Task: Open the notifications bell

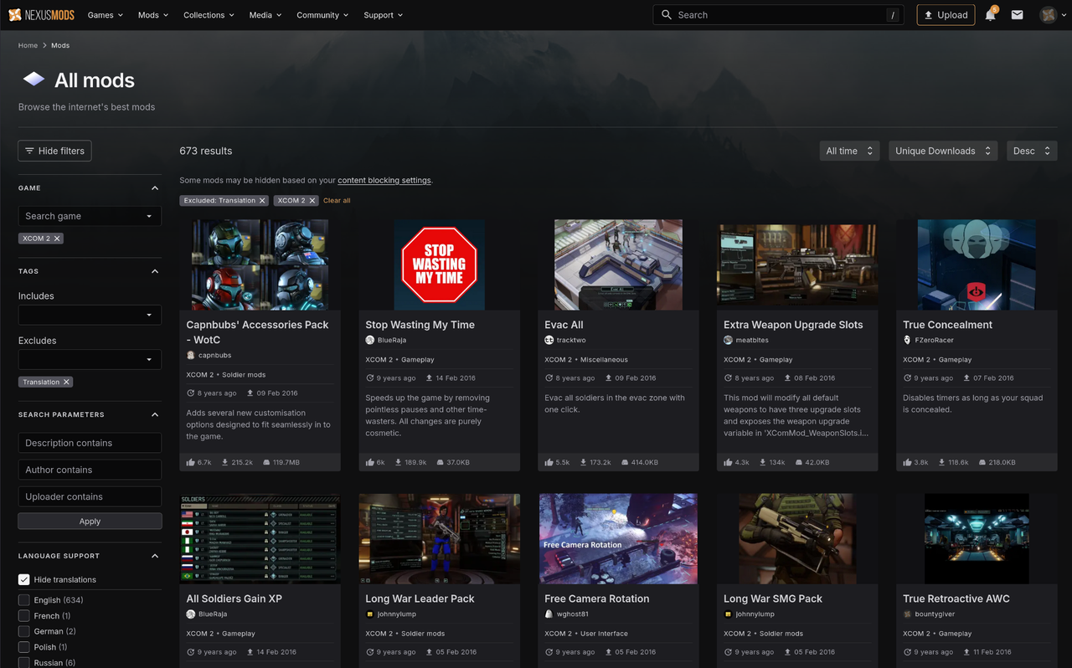Action: pos(991,14)
